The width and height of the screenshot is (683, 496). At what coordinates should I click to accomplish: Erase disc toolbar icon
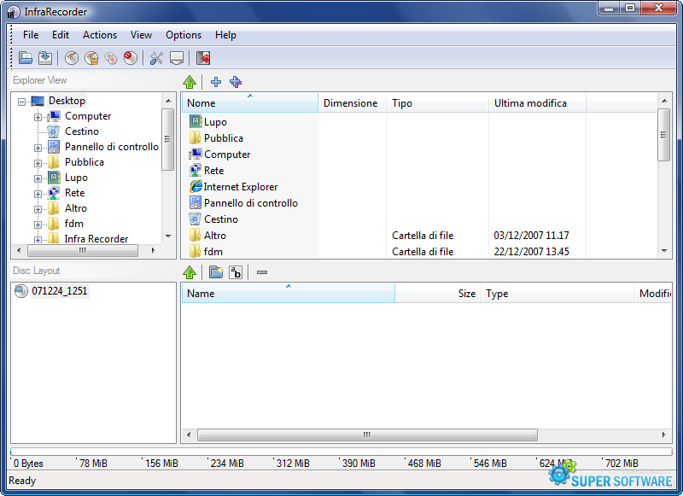click(131, 58)
